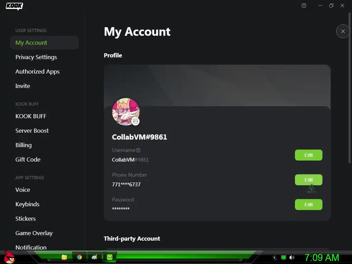The image size is (352, 264).
Task: Click the Angry Birds start button
Action: tap(9, 257)
